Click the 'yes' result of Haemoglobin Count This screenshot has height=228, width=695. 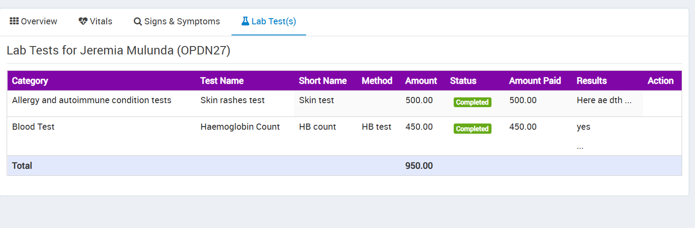click(583, 127)
